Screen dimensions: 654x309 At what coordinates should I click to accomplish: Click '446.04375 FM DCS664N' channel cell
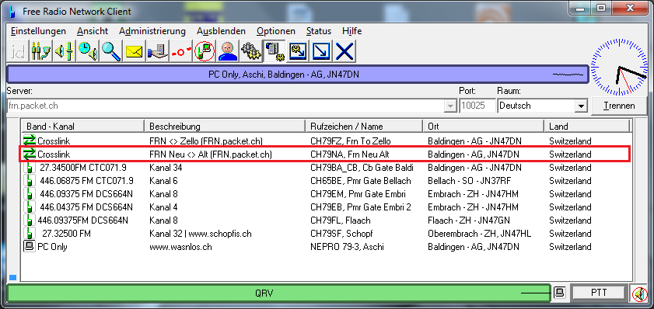pyautogui.click(x=86, y=207)
